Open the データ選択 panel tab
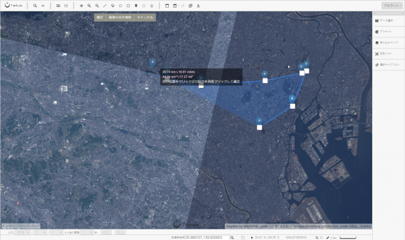Screen dimensions: 405x240 point(388,21)
